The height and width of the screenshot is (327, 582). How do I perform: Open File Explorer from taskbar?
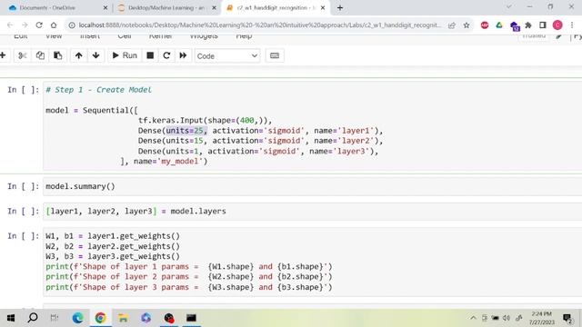(123, 318)
